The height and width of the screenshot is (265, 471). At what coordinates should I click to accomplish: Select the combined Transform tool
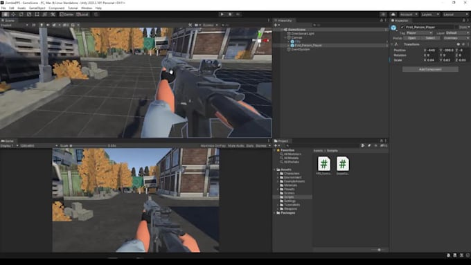(x=44, y=14)
